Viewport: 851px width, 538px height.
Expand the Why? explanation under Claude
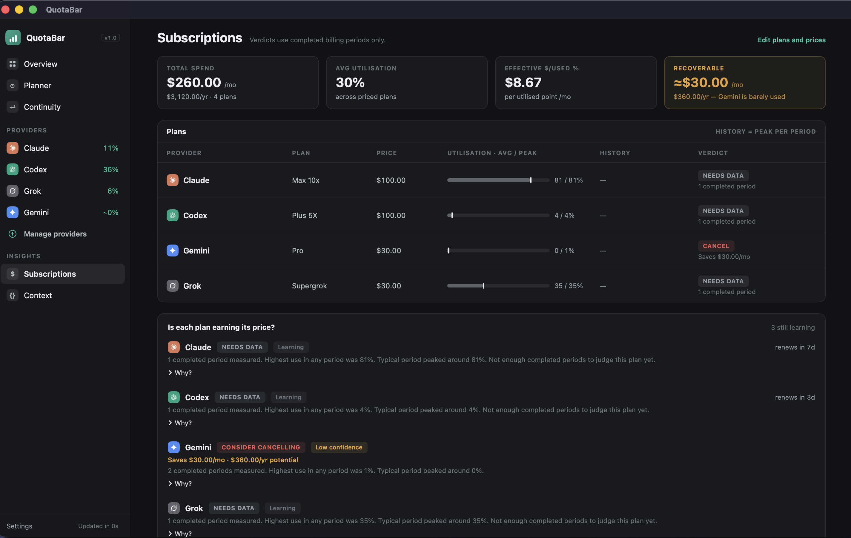pyautogui.click(x=180, y=373)
